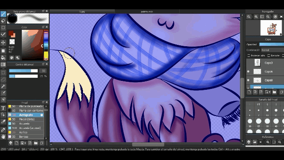Select the Select Eraser tool
Screen dimensions: 284x160
pos(3,100)
